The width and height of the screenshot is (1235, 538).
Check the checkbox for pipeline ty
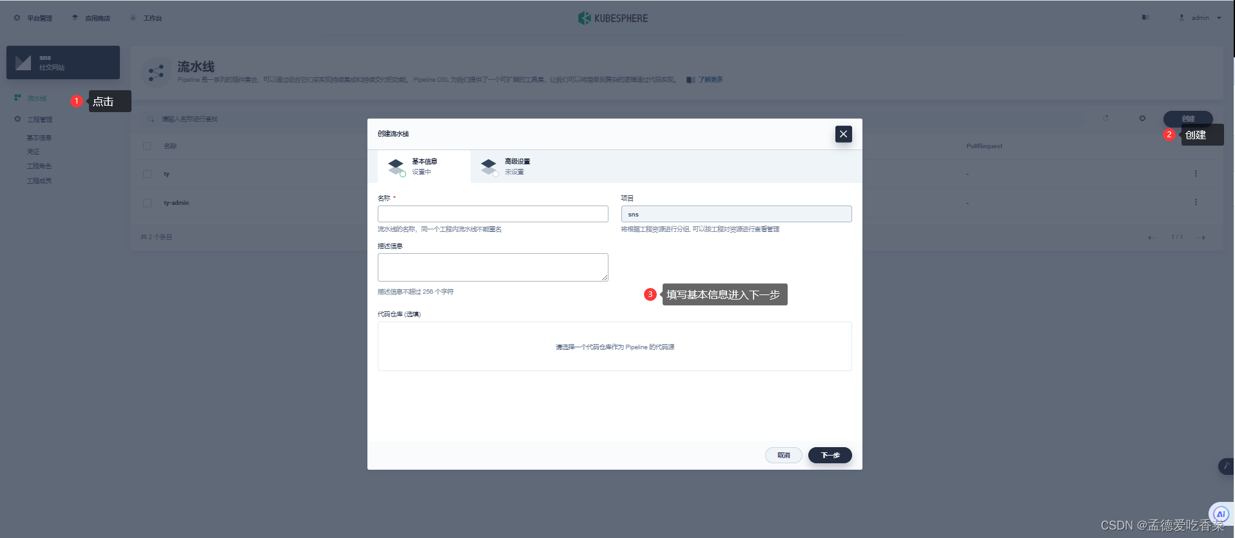coord(147,174)
